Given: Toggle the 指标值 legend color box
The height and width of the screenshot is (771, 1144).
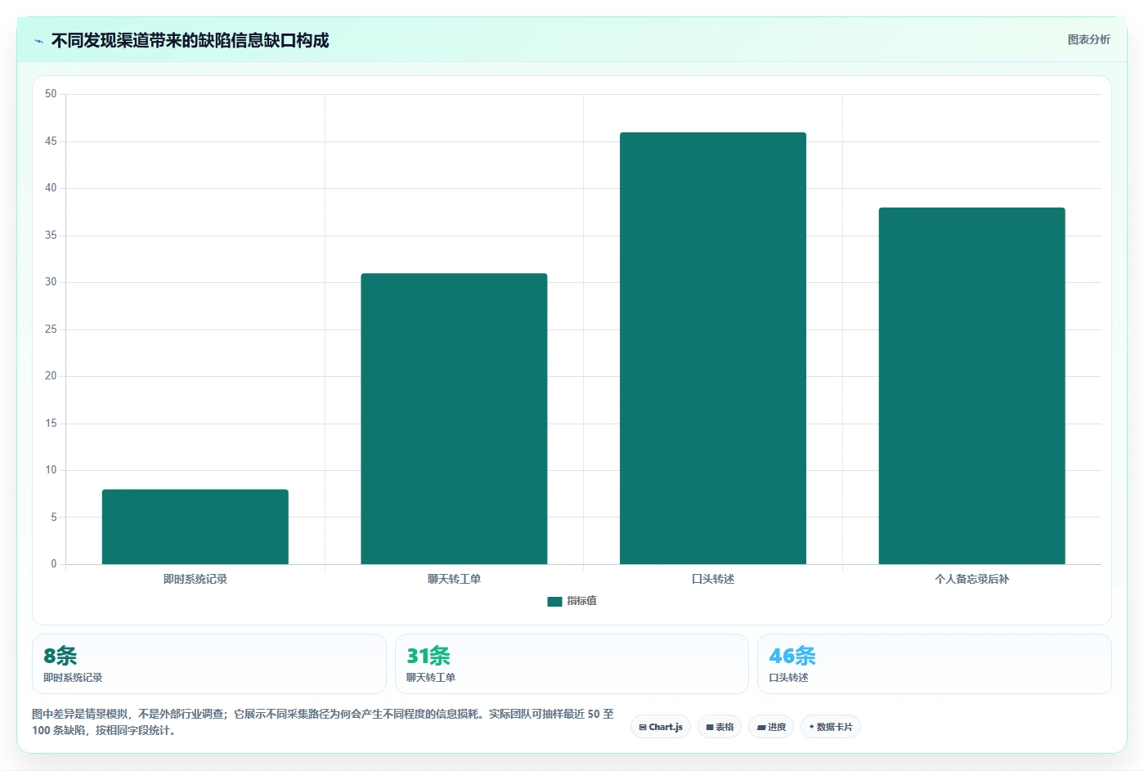Looking at the screenshot, I should click(x=554, y=601).
